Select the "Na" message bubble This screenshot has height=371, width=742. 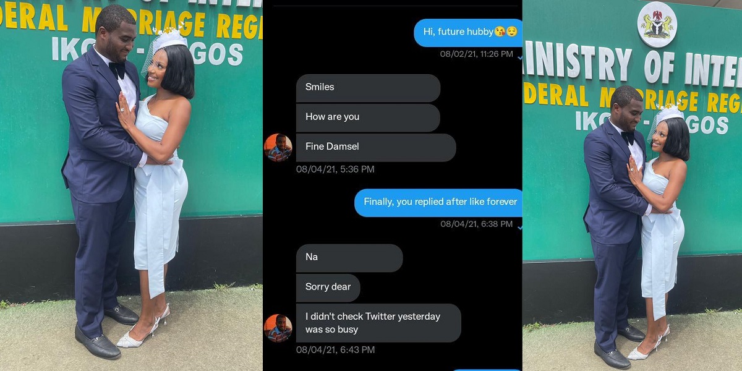click(349, 257)
